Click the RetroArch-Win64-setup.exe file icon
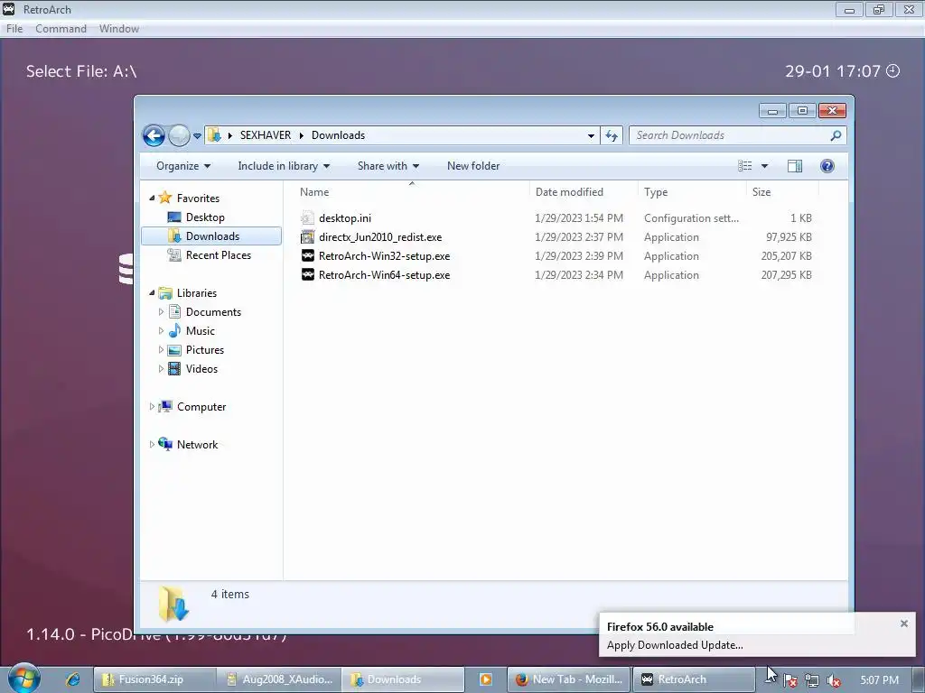The height and width of the screenshot is (693, 925). pyautogui.click(x=307, y=274)
